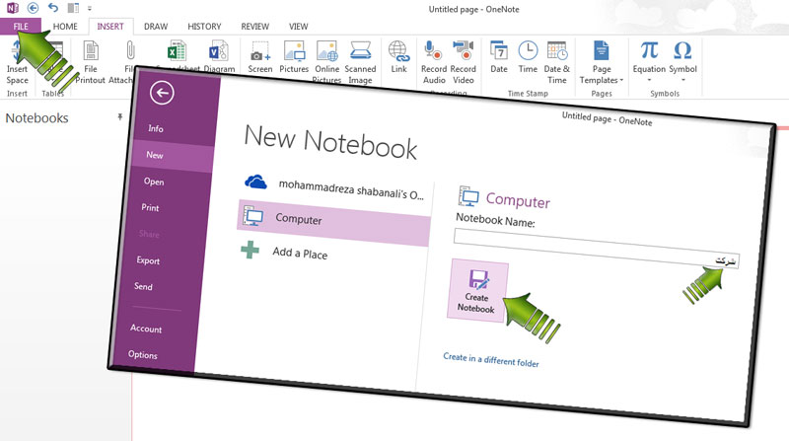Click the Back arrow in quick access toolbar
Screen dimensions: 789x441
(33, 8)
